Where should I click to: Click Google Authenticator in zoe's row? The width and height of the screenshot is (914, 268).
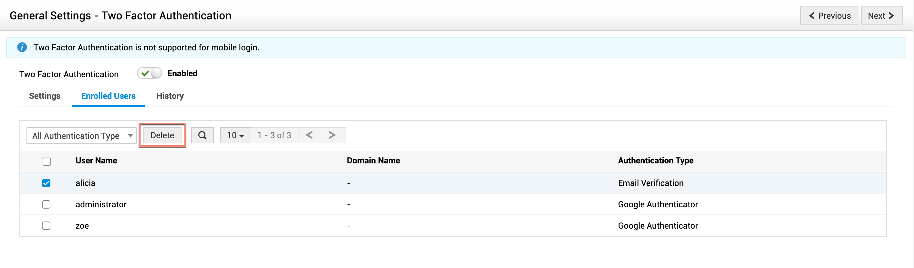click(x=658, y=225)
